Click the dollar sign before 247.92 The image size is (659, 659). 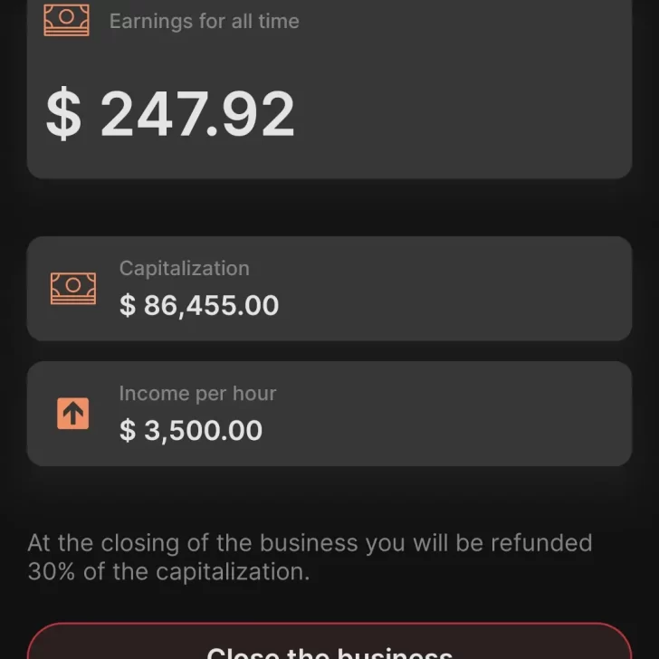[63, 115]
